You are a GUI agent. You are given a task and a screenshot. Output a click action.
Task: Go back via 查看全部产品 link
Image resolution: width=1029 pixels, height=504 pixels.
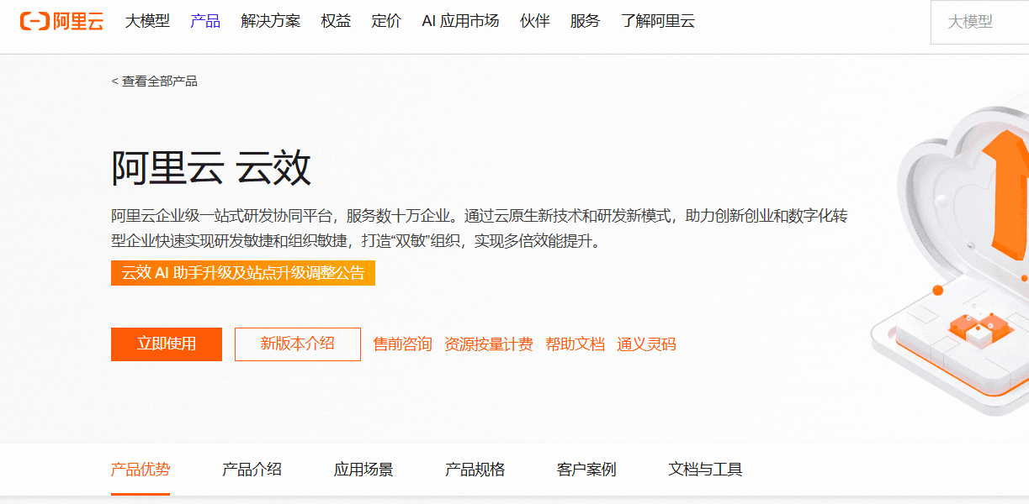coord(155,81)
